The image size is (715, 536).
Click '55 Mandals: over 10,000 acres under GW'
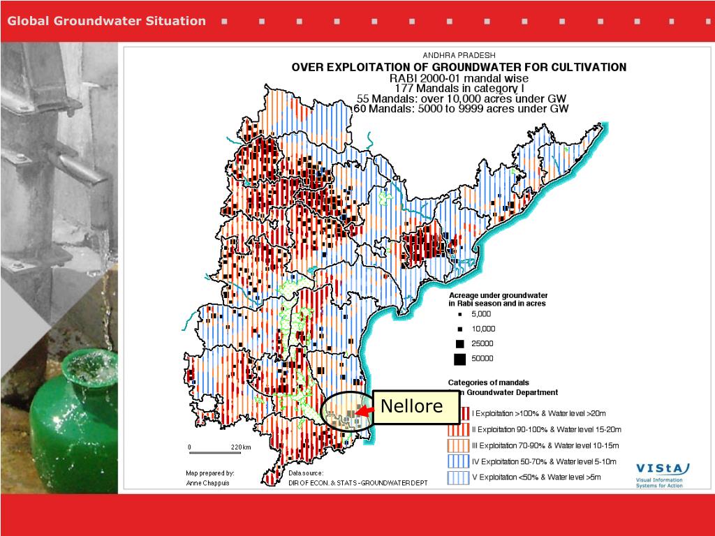coord(461,98)
